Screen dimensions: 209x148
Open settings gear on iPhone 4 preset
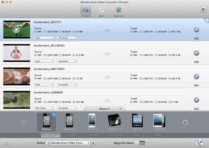pos(54,115)
